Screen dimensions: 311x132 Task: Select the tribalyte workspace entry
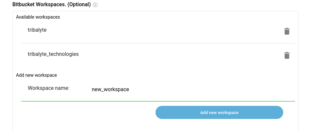[37, 30]
